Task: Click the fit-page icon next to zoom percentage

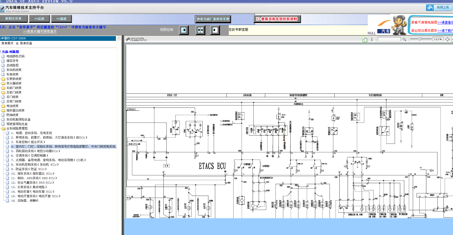Action: tap(447, 39)
